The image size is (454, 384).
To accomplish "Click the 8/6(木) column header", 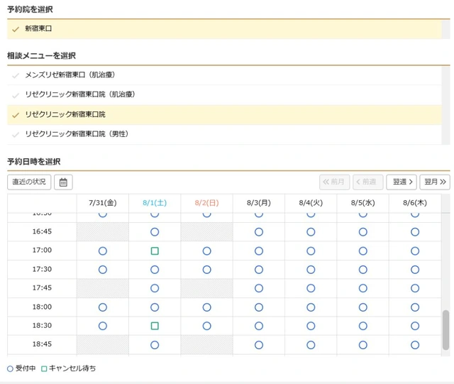I will (x=415, y=203).
